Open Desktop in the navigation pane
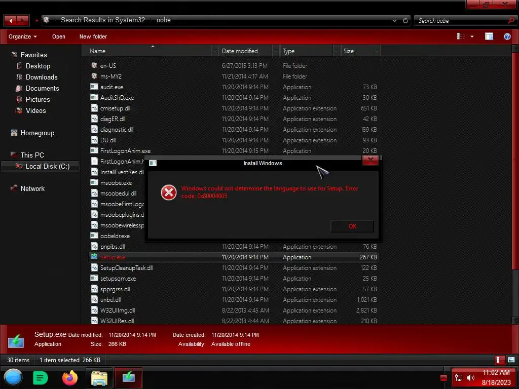The height and width of the screenshot is (389, 519). 38,66
